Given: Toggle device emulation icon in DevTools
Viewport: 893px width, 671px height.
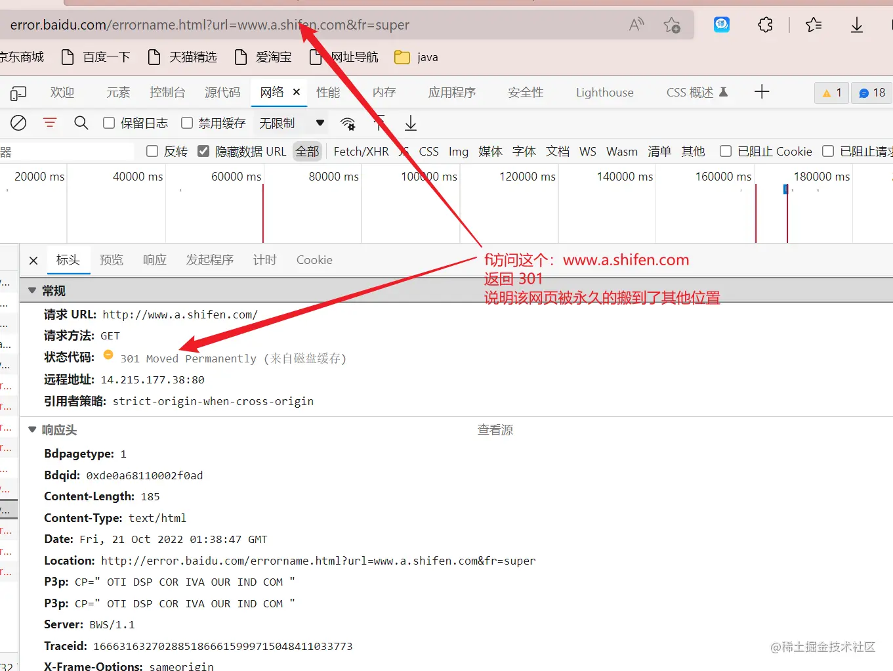Looking at the screenshot, I should 18,93.
